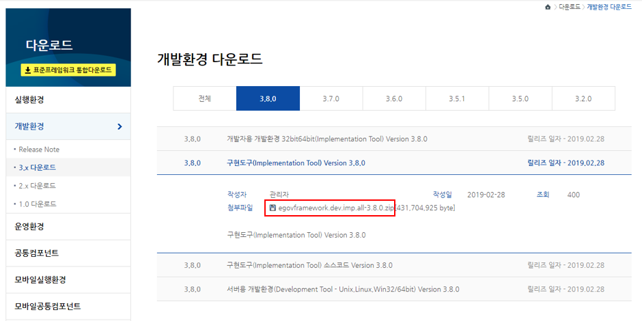Click the floppy disk attachment icon
The height and width of the screenshot is (321, 642).
pos(273,208)
